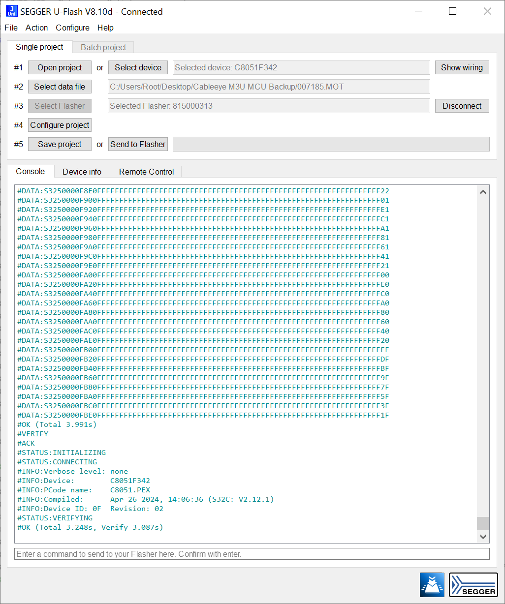
Task: Switch to the Single project tab
Action: coord(39,47)
